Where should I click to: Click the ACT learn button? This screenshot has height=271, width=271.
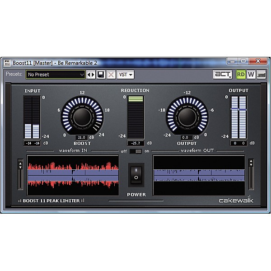click(222, 75)
